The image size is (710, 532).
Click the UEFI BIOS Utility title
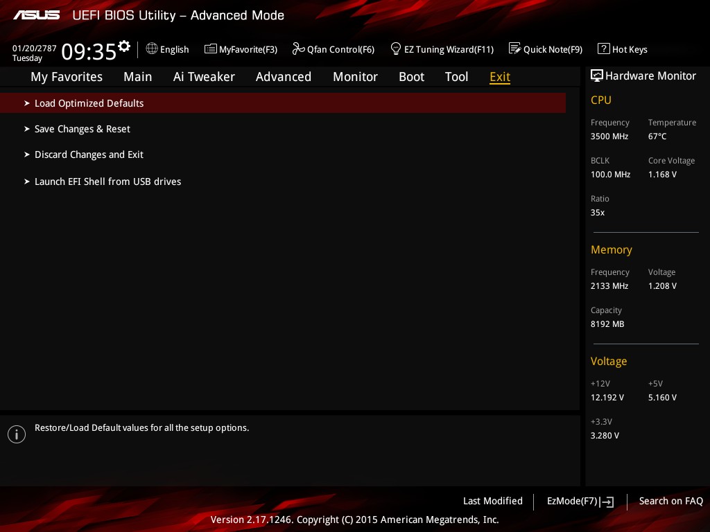click(x=178, y=15)
